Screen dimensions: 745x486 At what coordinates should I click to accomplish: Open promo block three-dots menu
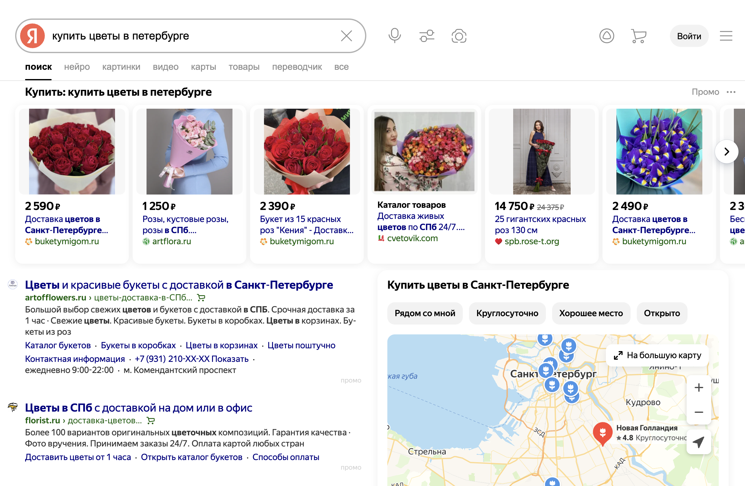pos(731,92)
